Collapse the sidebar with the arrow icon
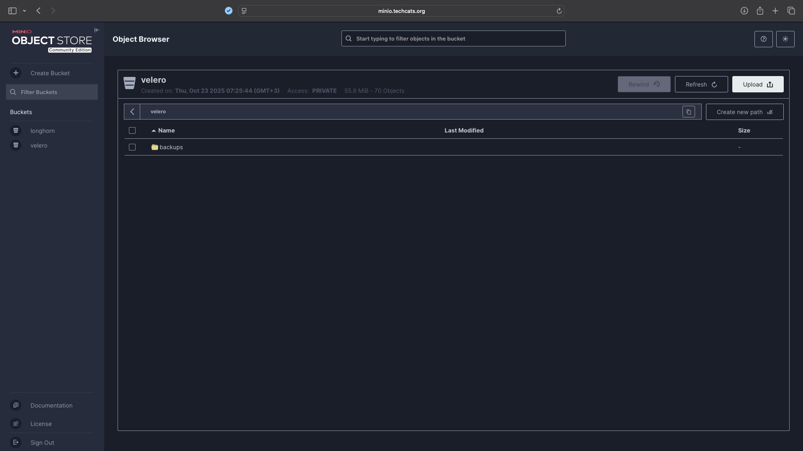The image size is (803, 451). pos(97,30)
